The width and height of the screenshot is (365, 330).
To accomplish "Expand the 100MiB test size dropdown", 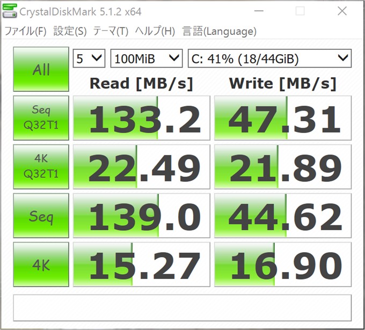I will coord(147,58).
